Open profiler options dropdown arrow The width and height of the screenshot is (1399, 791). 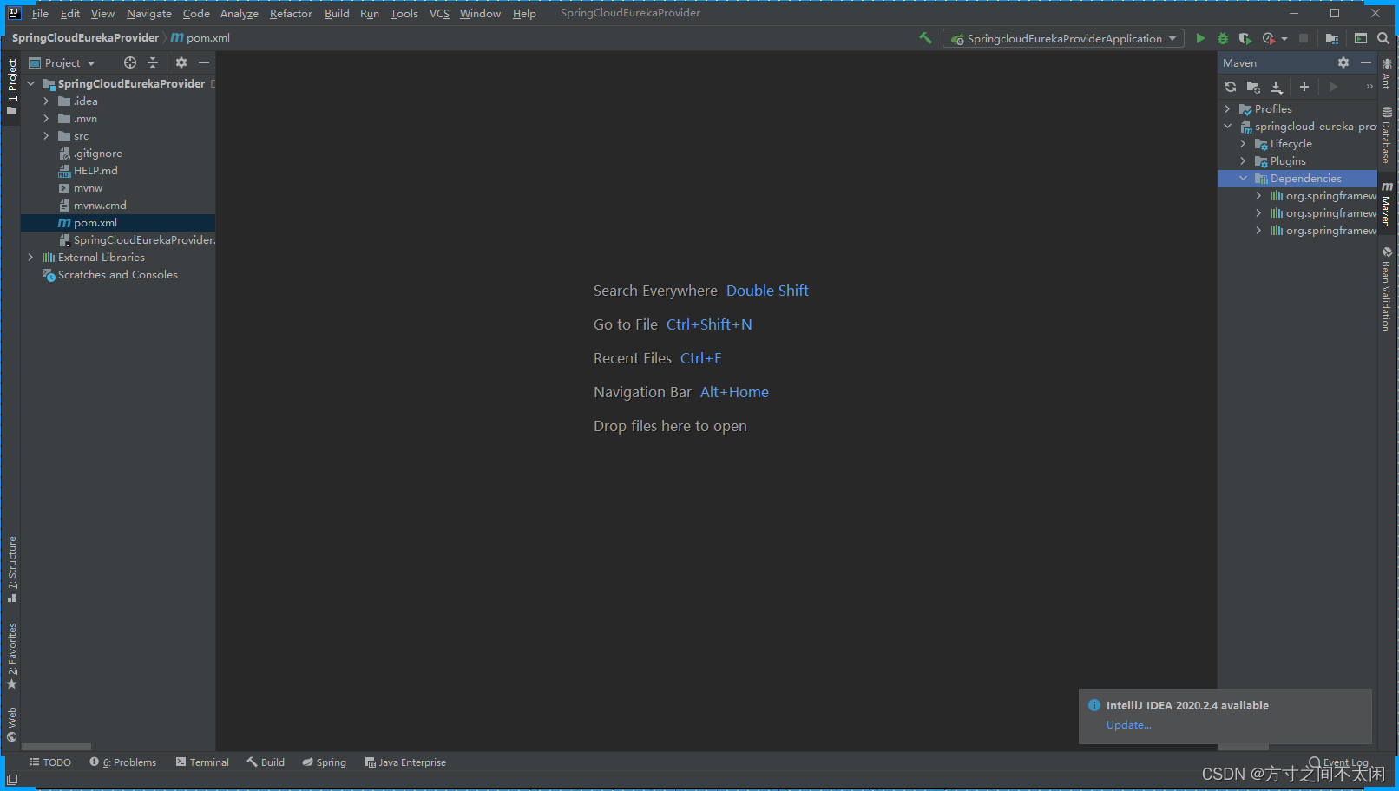[x=1284, y=38]
